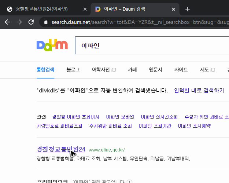Click the Daum favicon on the active tab

tap(98, 9)
